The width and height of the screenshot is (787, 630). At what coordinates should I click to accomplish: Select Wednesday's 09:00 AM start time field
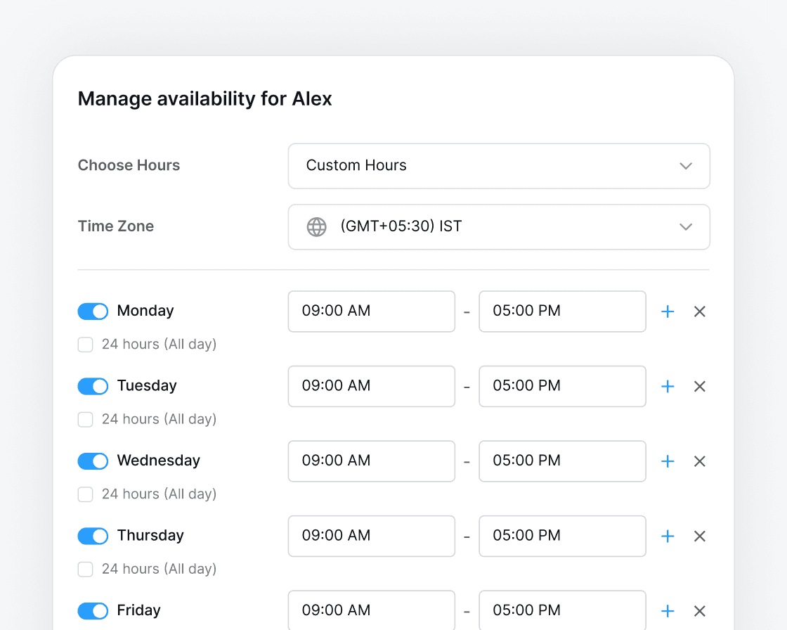(371, 461)
